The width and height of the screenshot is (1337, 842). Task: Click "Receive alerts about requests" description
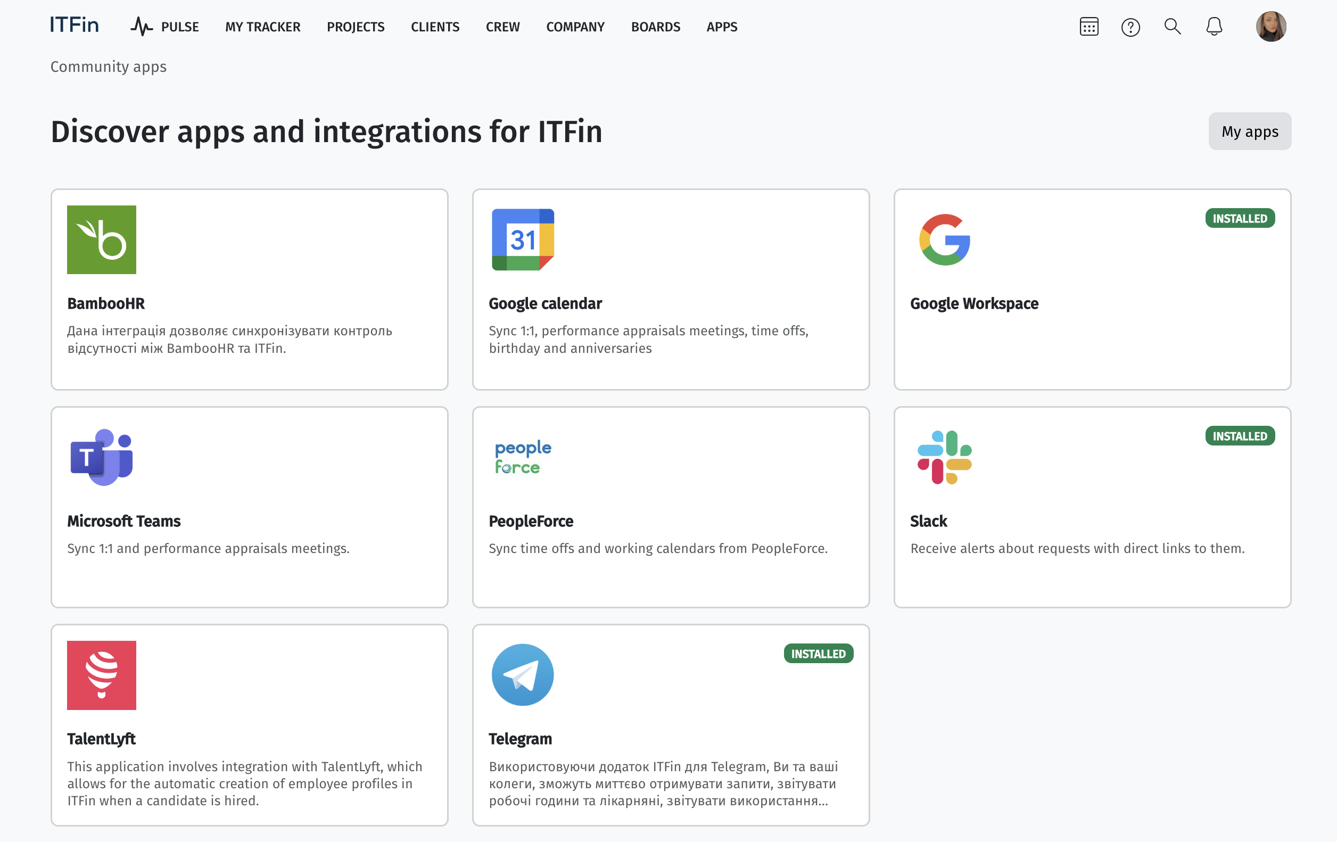click(1077, 548)
